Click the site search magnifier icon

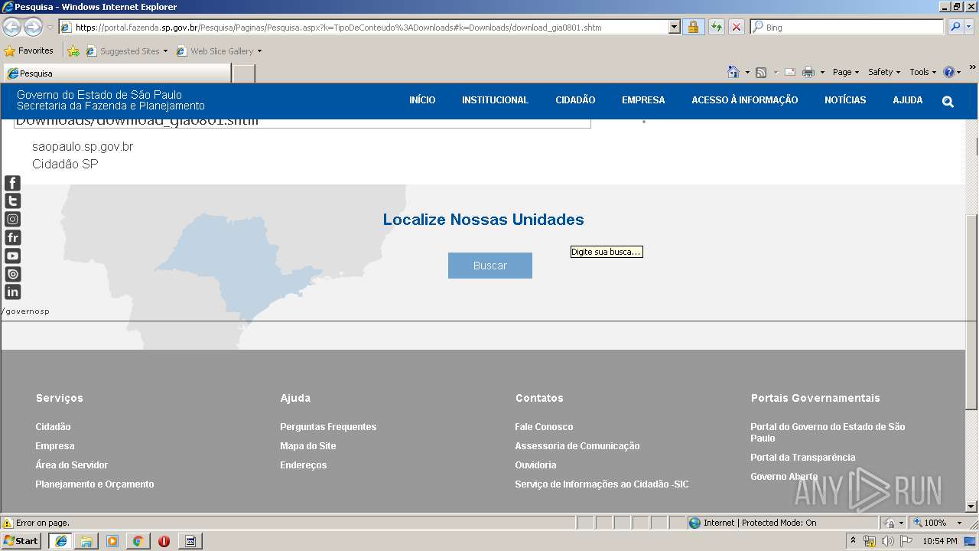point(948,101)
